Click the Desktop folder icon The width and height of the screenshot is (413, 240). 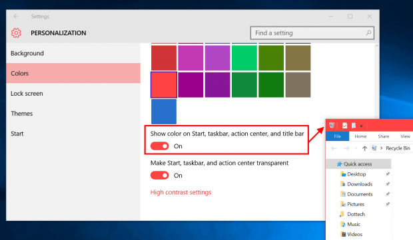tap(343, 174)
